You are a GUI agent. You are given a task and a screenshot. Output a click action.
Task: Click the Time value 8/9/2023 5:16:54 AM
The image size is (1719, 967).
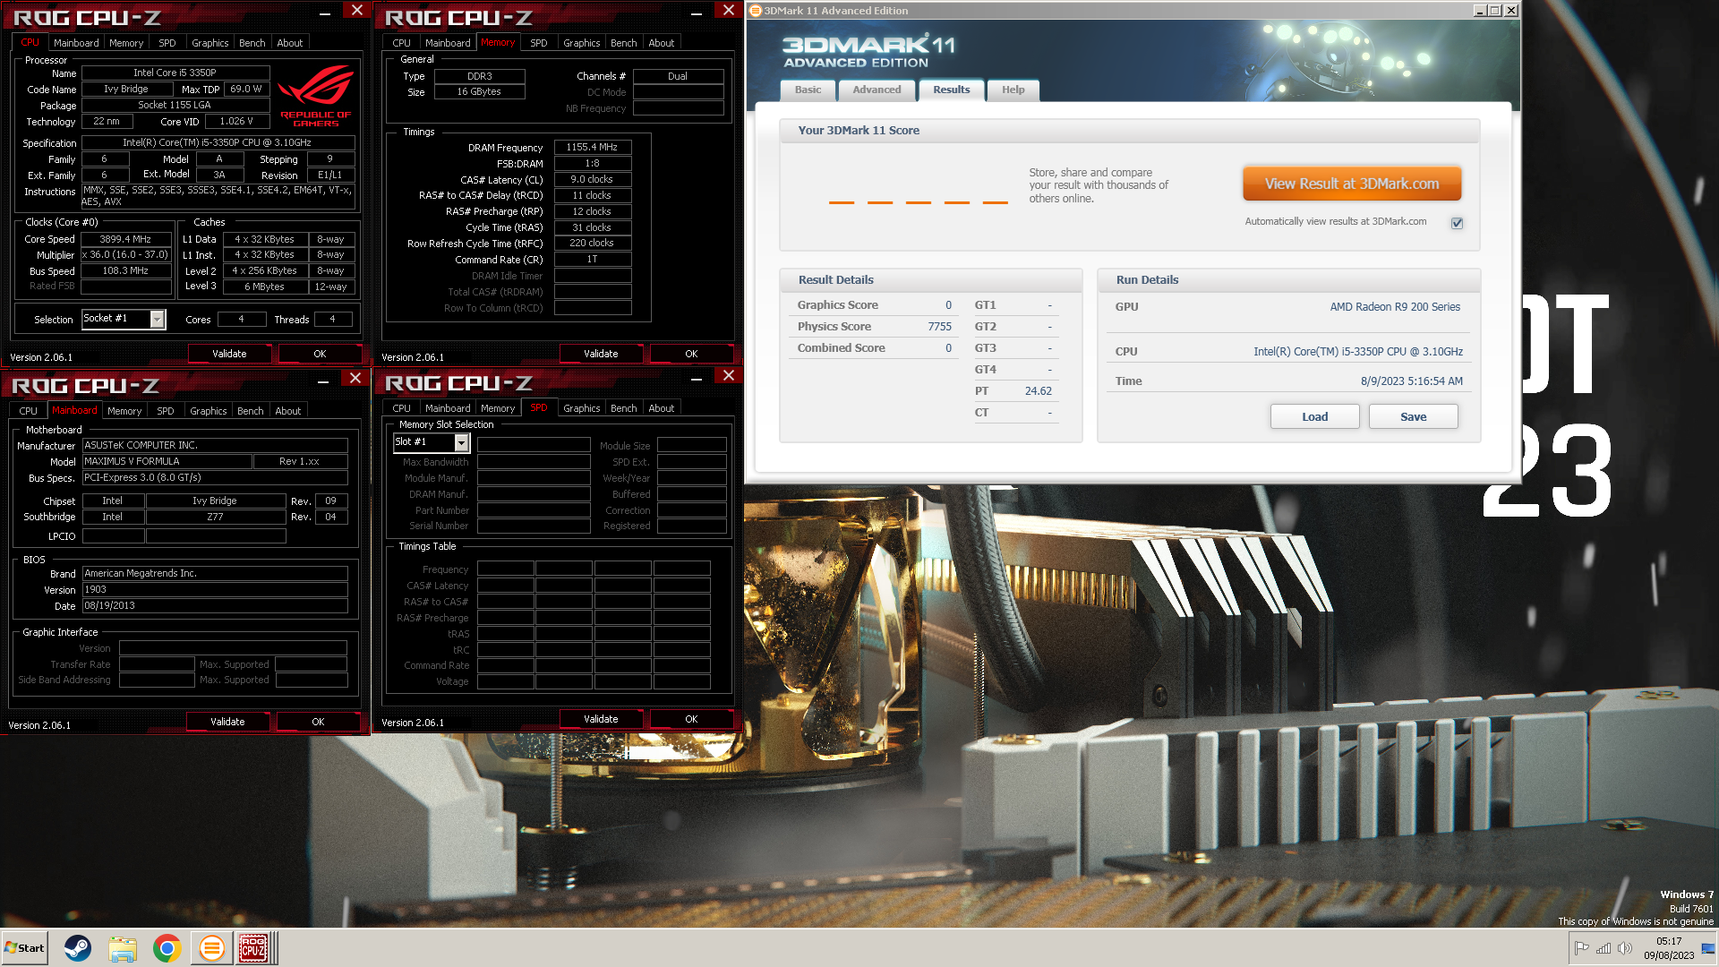tap(1411, 381)
